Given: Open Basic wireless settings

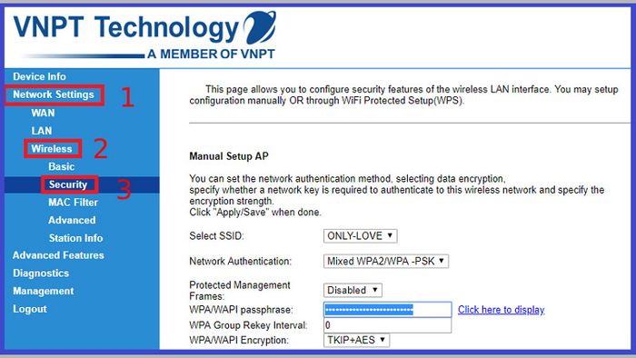Looking at the screenshot, I should tap(61, 166).
